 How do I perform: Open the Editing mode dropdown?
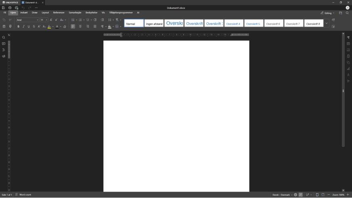click(x=327, y=13)
